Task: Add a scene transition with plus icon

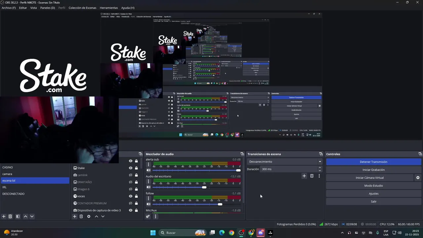Action: (304, 176)
